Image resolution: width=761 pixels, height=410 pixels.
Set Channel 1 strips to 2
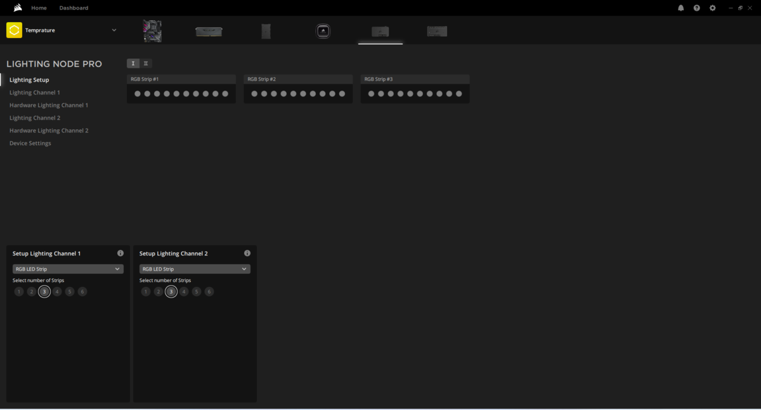32,291
